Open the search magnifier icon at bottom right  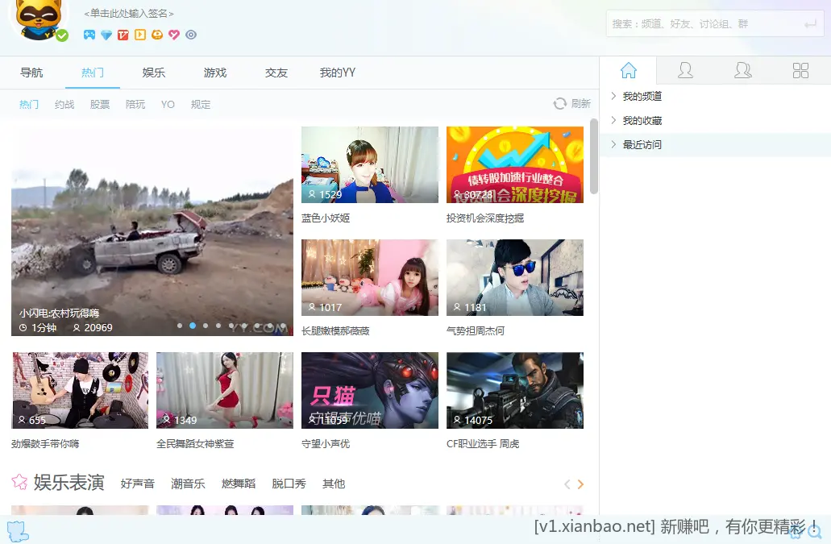(x=815, y=532)
